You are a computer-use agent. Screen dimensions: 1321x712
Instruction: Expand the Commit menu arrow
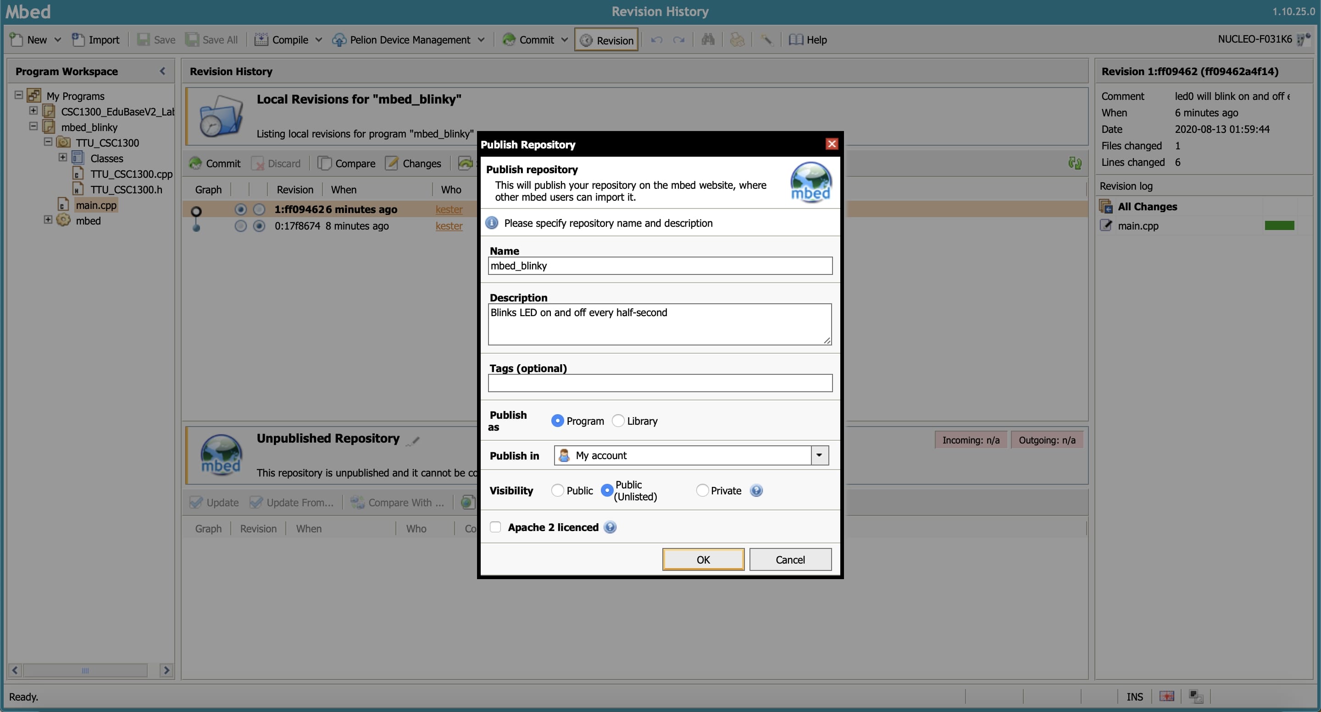pos(564,39)
